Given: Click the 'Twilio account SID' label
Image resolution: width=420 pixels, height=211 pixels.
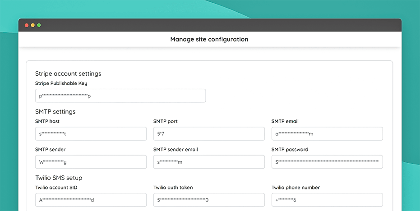Looking at the screenshot, I should (56, 188).
